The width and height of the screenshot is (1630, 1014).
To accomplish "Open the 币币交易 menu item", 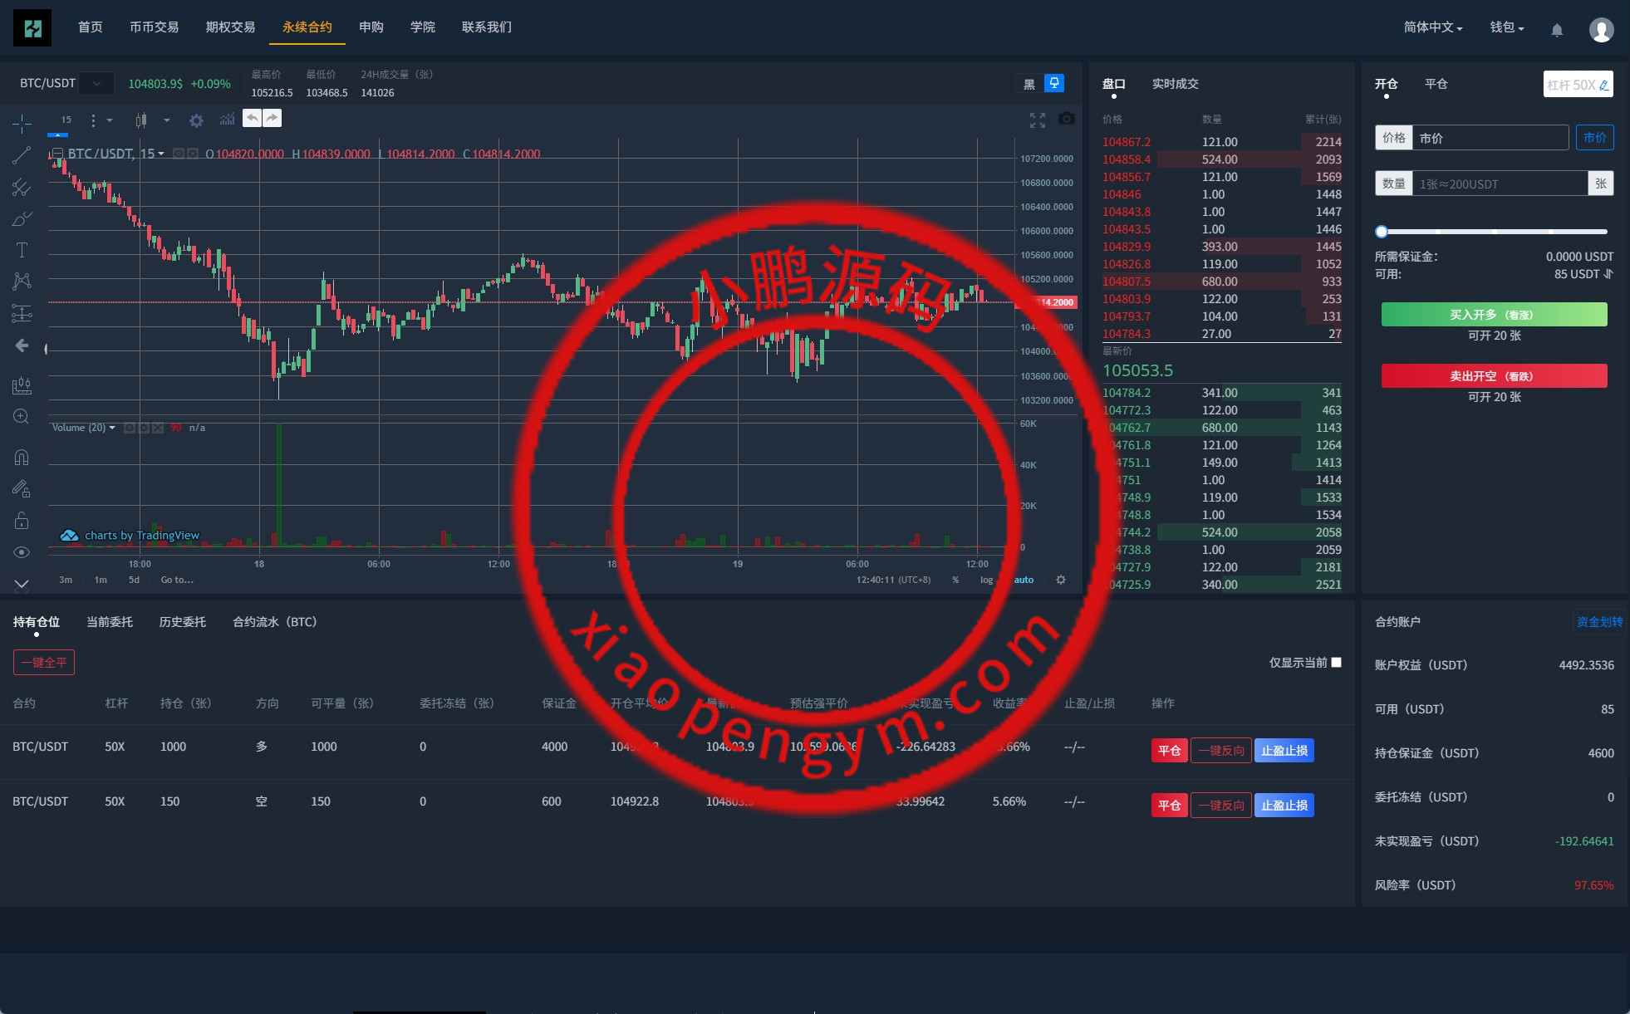I will pos(154,27).
